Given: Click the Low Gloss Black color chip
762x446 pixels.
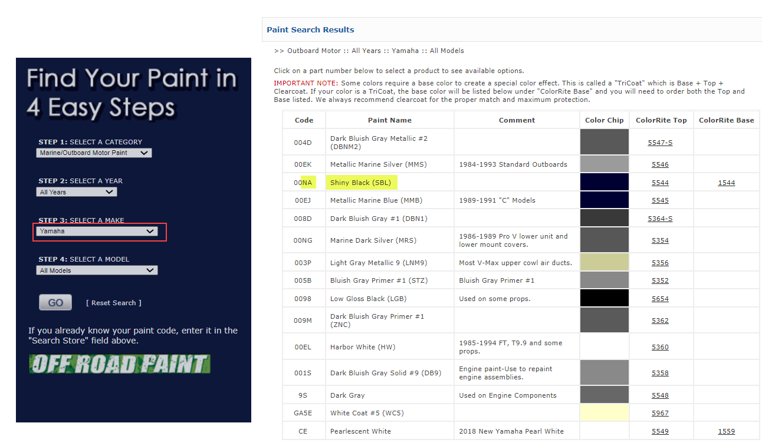Looking at the screenshot, I should pyautogui.click(x=604, y=298).
